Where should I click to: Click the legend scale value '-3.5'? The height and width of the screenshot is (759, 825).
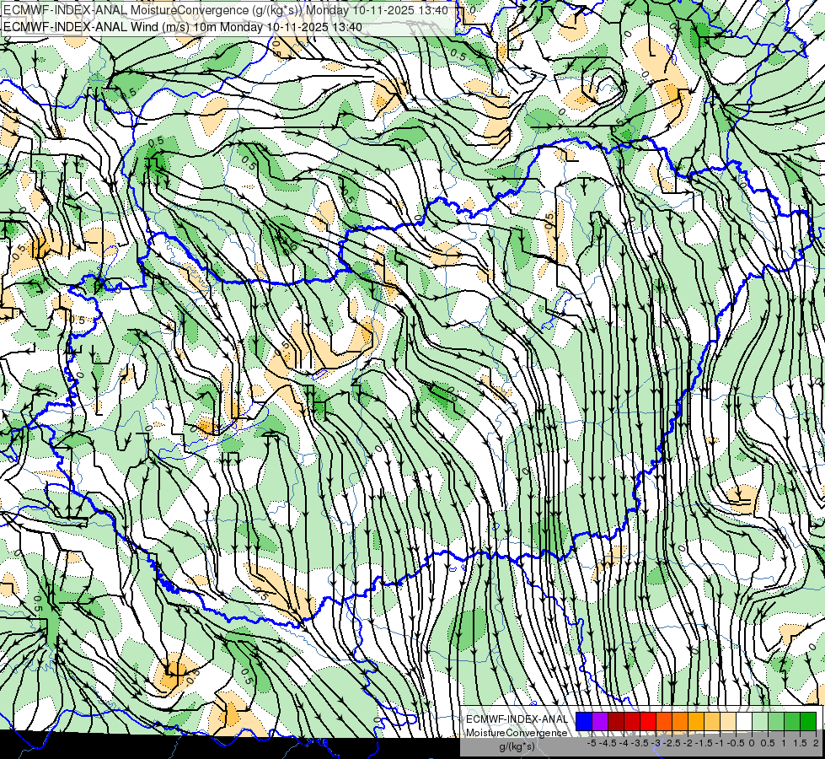point(640,743)
